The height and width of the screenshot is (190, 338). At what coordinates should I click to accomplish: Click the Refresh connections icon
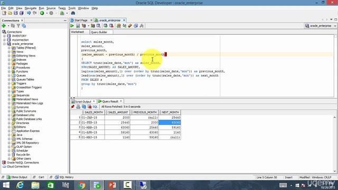point(13,26)
